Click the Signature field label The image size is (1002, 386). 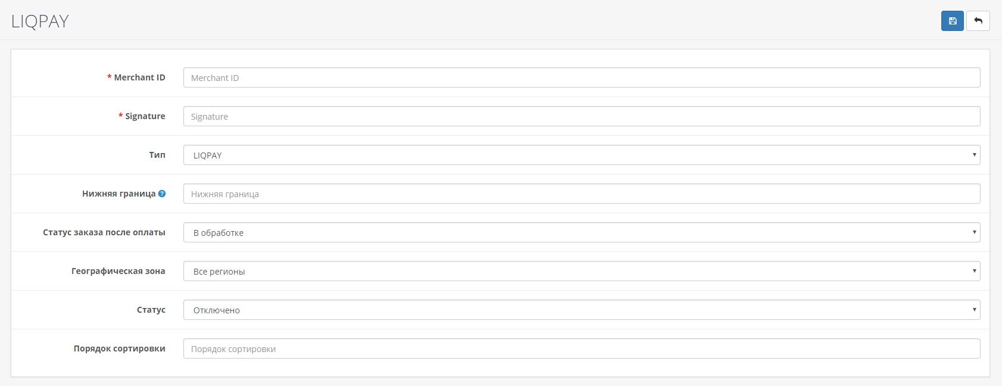click(145, 116)
